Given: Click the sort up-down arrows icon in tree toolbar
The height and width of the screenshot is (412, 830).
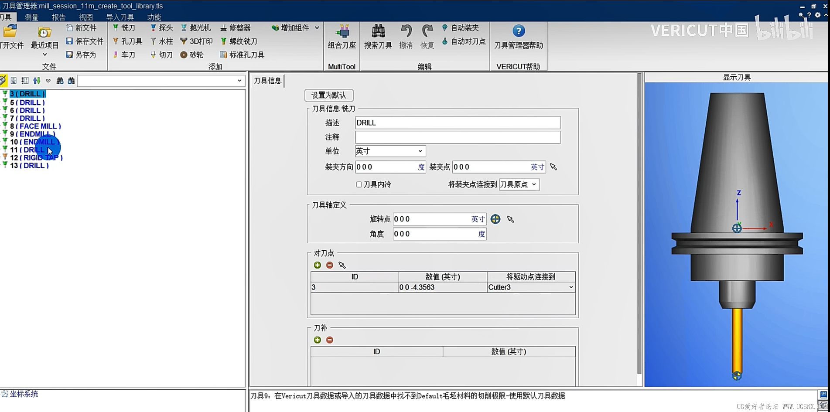Looking at the screenshot, I should pyautogui.click(x=37, y=81).
